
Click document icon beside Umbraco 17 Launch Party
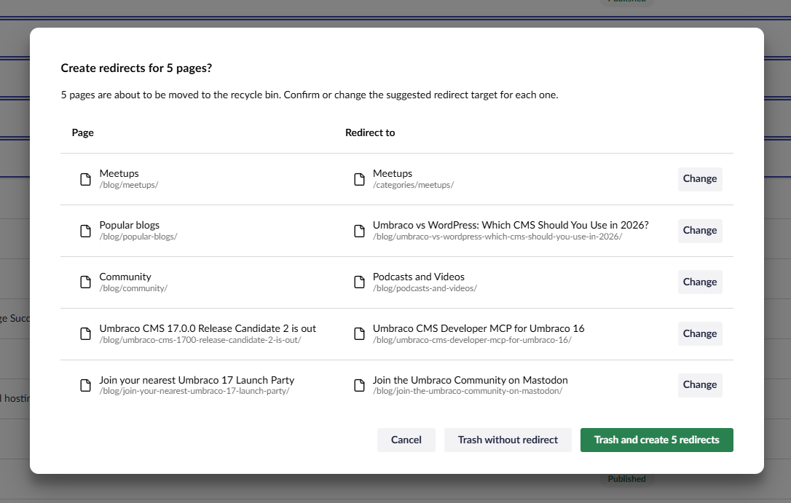click(86, 386)
